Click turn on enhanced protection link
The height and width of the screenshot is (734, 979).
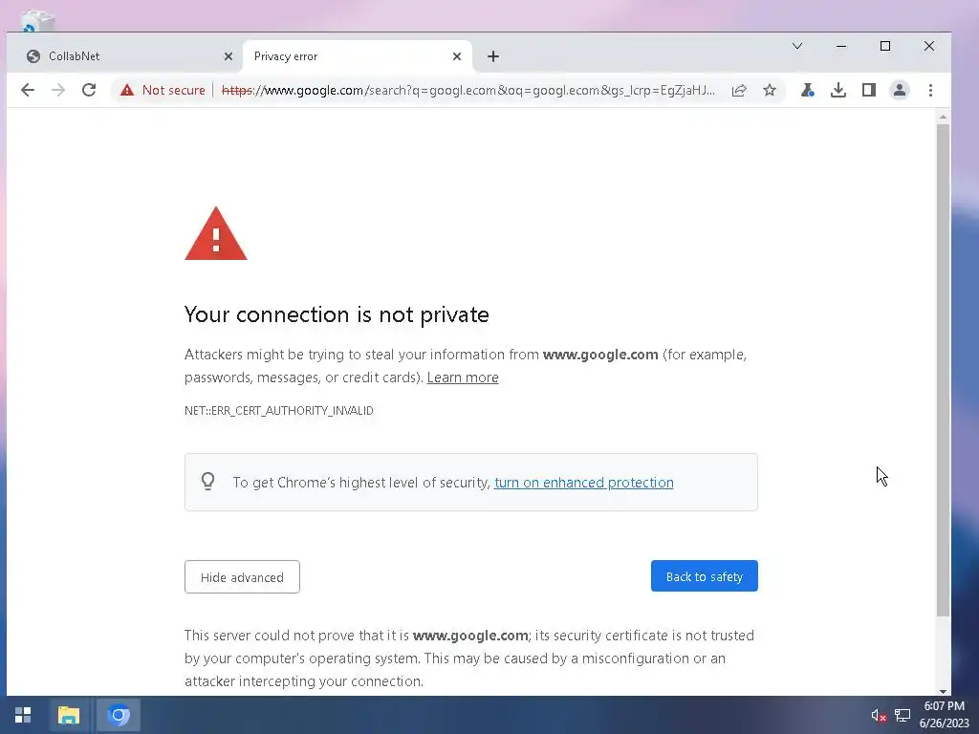tap(584, 483)
